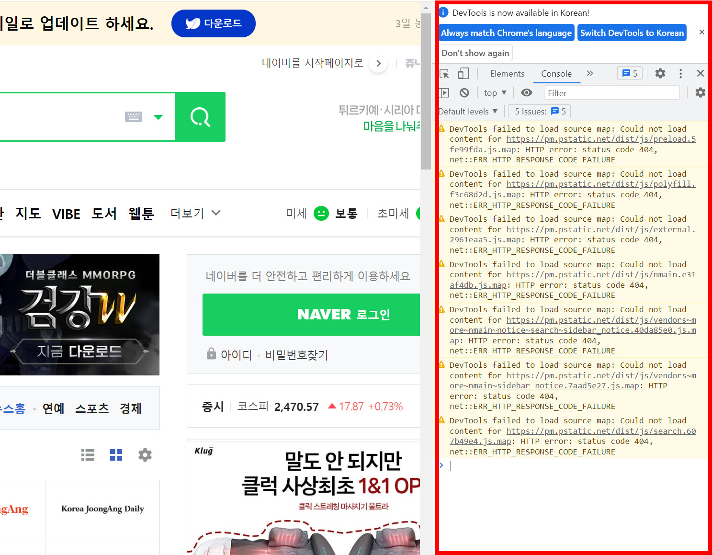This screenshot has width=712, height=555.
Task: Expand 더보기 menu on Naver
Action: point(195,213)
